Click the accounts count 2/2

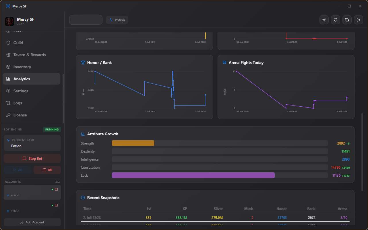pyautogui.click(x=57, y=182)
